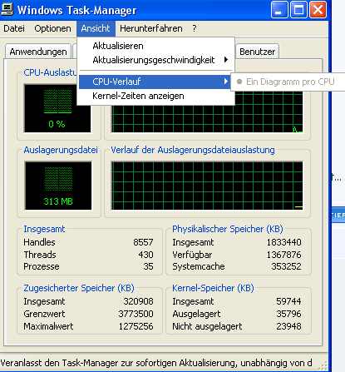Select Ein Diagramm pro CPU option
345x372 pixels.
[288, 82]
